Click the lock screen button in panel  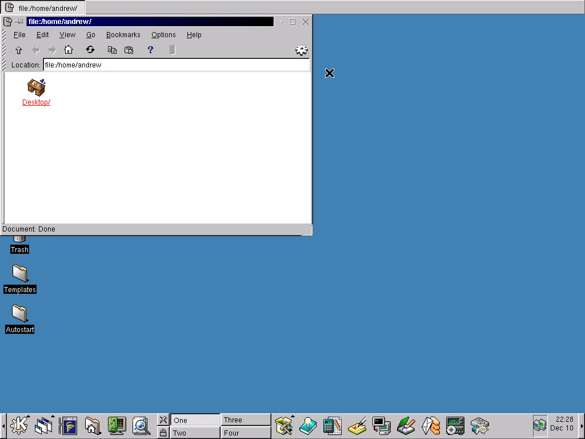coord(163,433)
